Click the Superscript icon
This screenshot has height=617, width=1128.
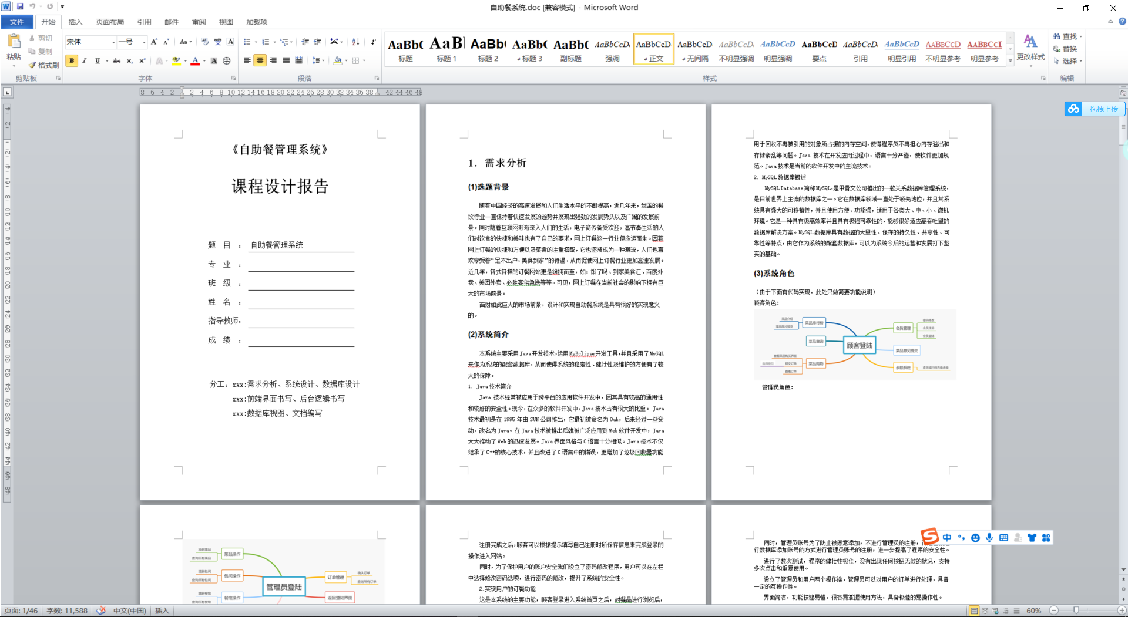pyautogui.click(x=142, y=60)
